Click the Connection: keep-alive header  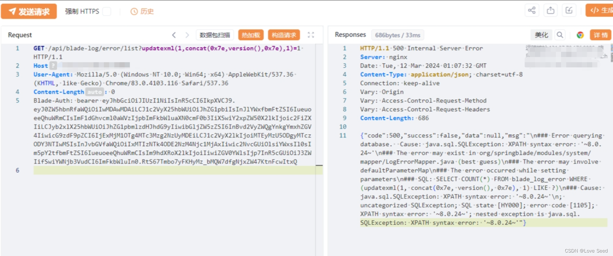[x=400, y=83]
